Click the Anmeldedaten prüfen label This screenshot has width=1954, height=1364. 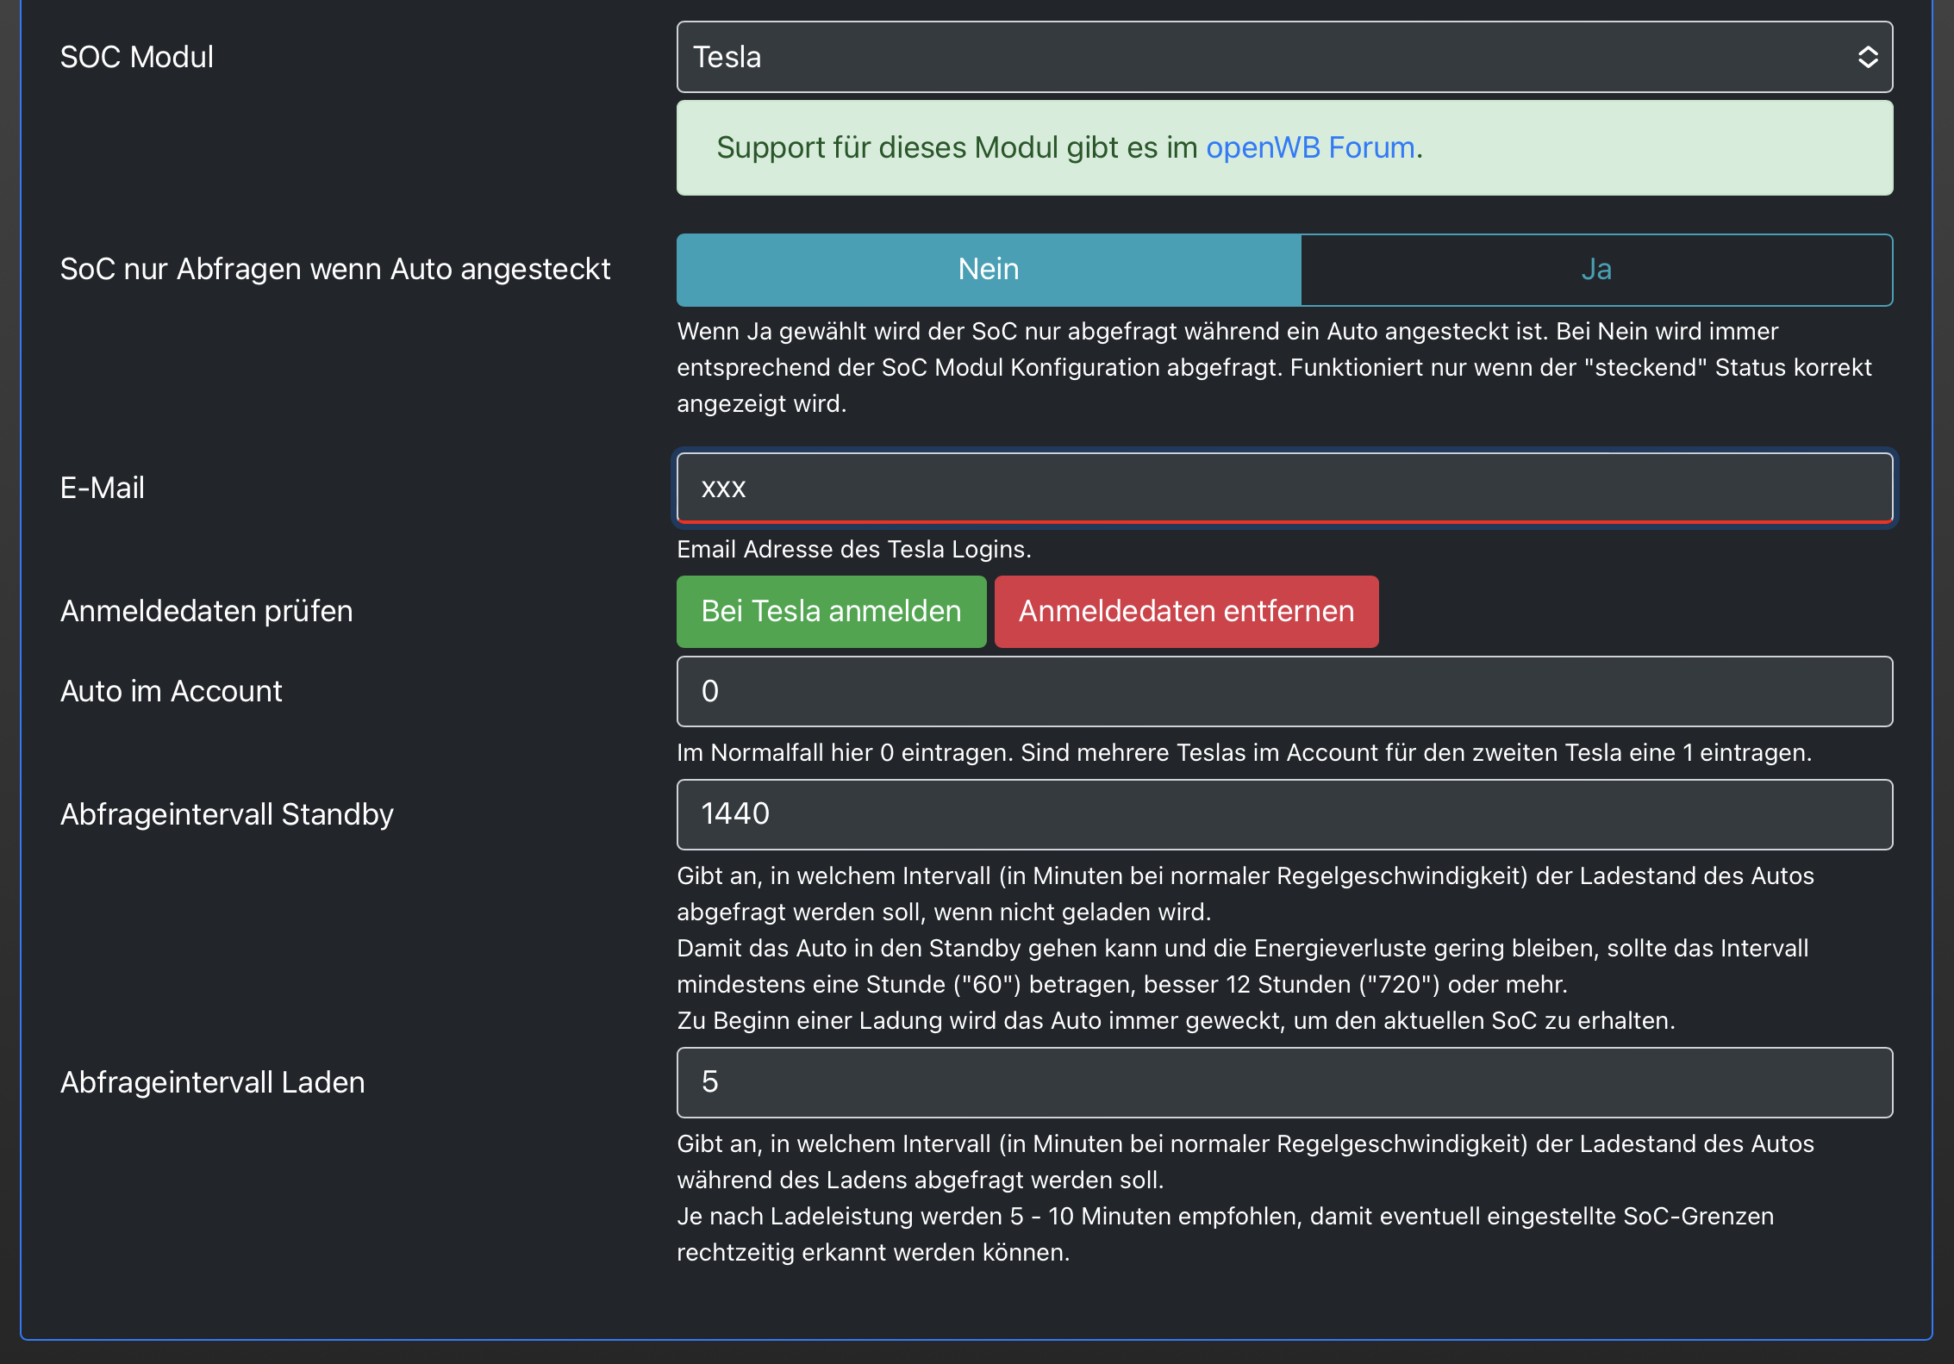[x=206, y=611]
